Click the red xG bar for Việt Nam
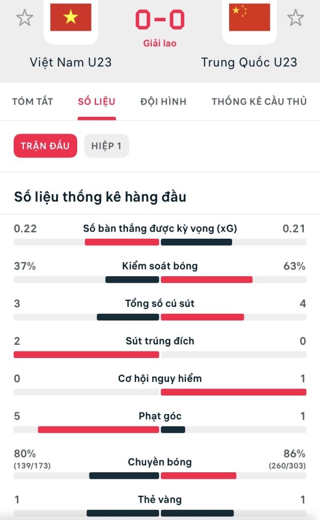Screen dimensions: 320x520 click(x=122, y=242)
